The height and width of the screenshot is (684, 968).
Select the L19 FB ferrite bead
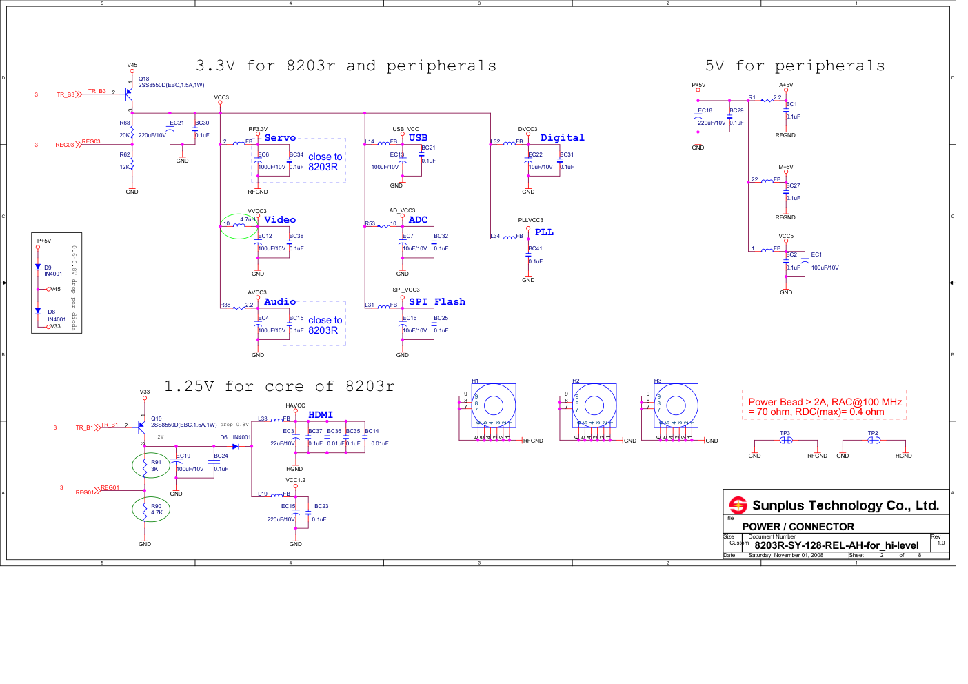(x=276, y=496)
